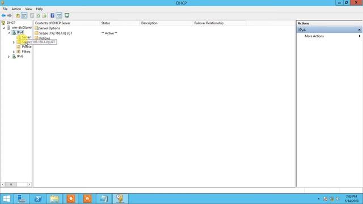Collapse the IPv4 tree node

9,33
